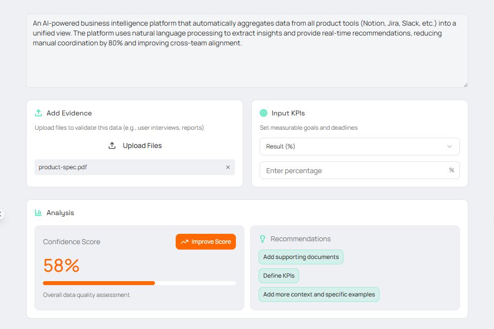Screen dimensions: 494x329
Task: Click the trending arrow icon on Improve Score
Action: pos(185,242)
